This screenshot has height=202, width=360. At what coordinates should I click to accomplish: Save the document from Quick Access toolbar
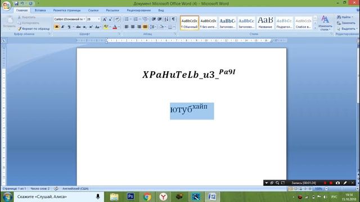[x=16, y=3]
